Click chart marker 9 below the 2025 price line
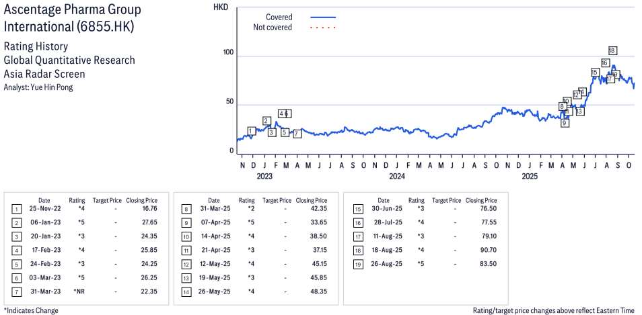 [565, 123]
